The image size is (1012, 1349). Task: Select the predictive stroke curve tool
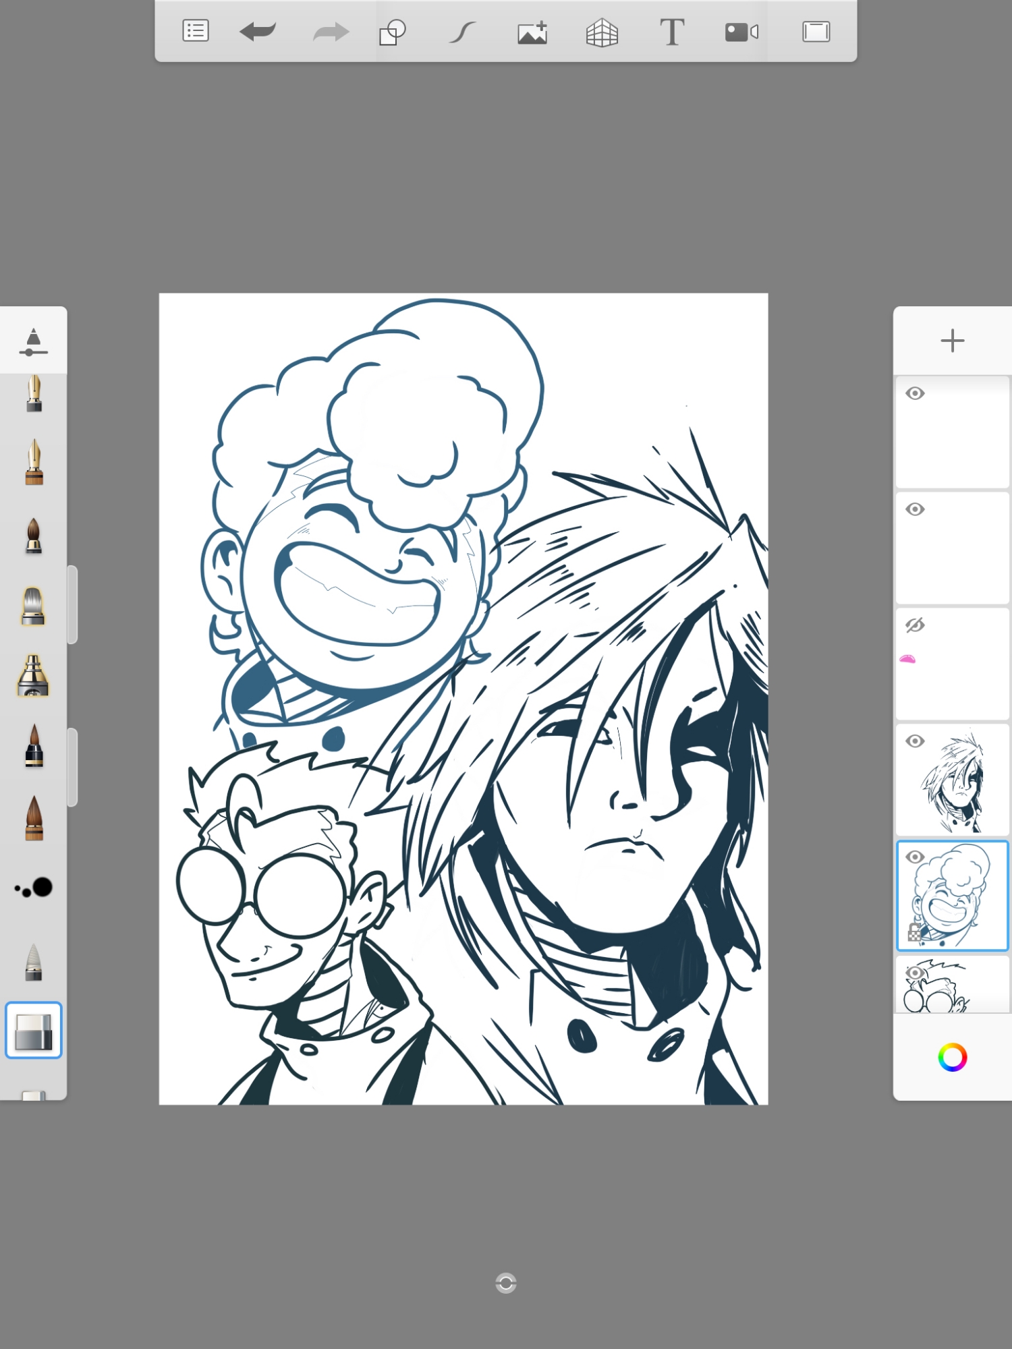[463, 32]
